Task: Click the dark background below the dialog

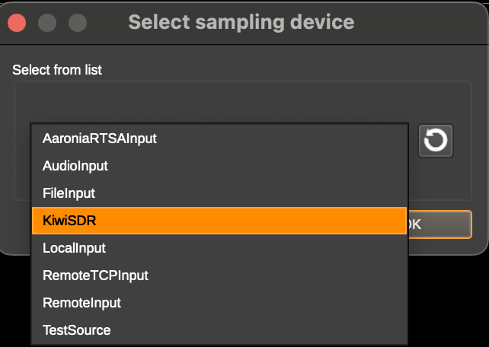Action: (x=449, y=304)
